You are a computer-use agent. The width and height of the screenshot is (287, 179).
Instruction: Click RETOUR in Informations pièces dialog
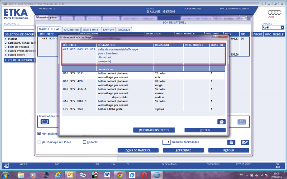[229, 150]
